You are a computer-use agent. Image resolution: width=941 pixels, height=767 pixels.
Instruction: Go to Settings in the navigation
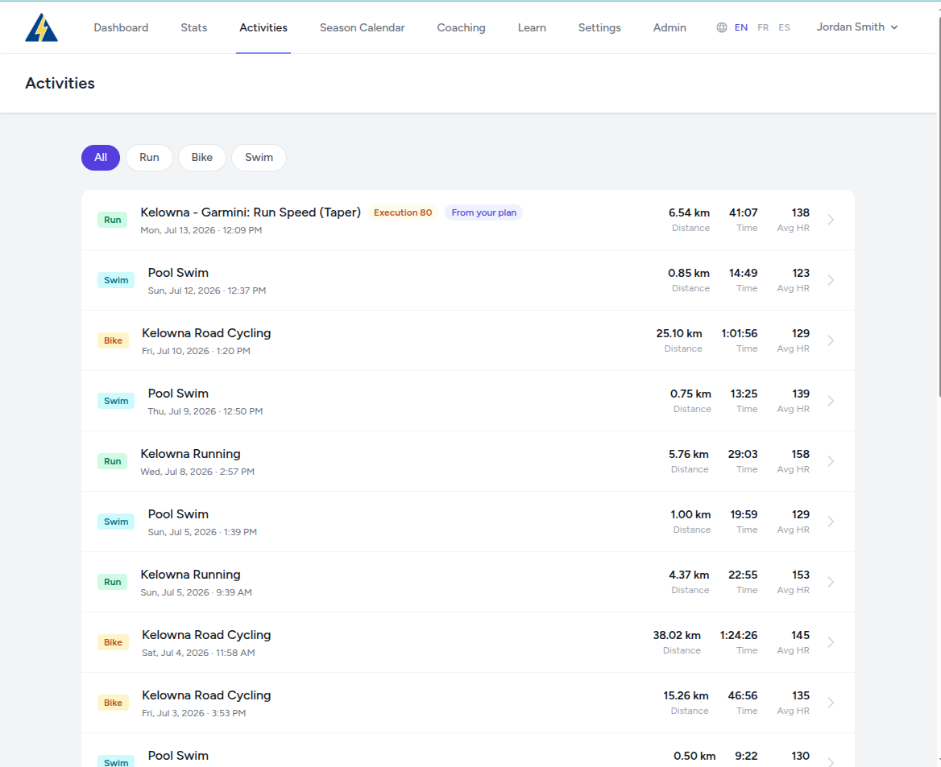[x=599, y=27]
